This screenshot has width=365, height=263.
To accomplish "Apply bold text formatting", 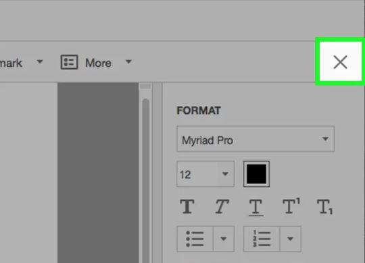I will tap(187, 206).
